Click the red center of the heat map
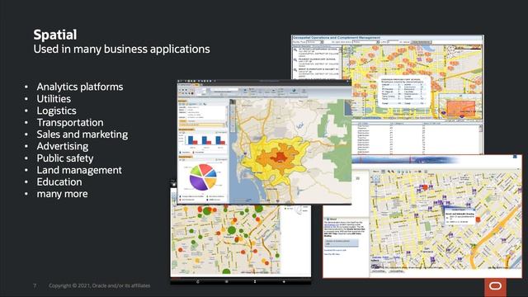Screen dimensions: 528x297 pyautogui.click(x=280, y=157)
